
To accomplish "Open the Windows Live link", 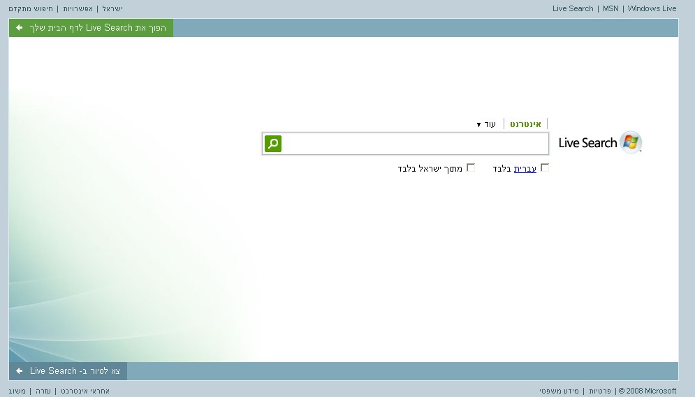I will 652,9.
